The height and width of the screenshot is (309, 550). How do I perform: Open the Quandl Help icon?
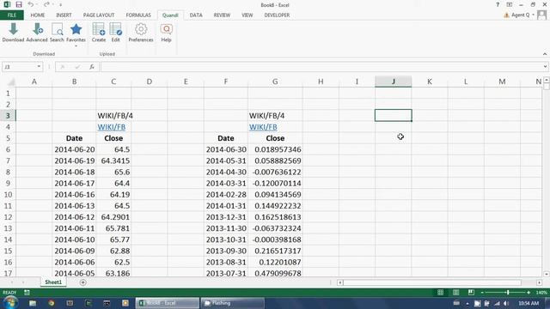(166, 33)
